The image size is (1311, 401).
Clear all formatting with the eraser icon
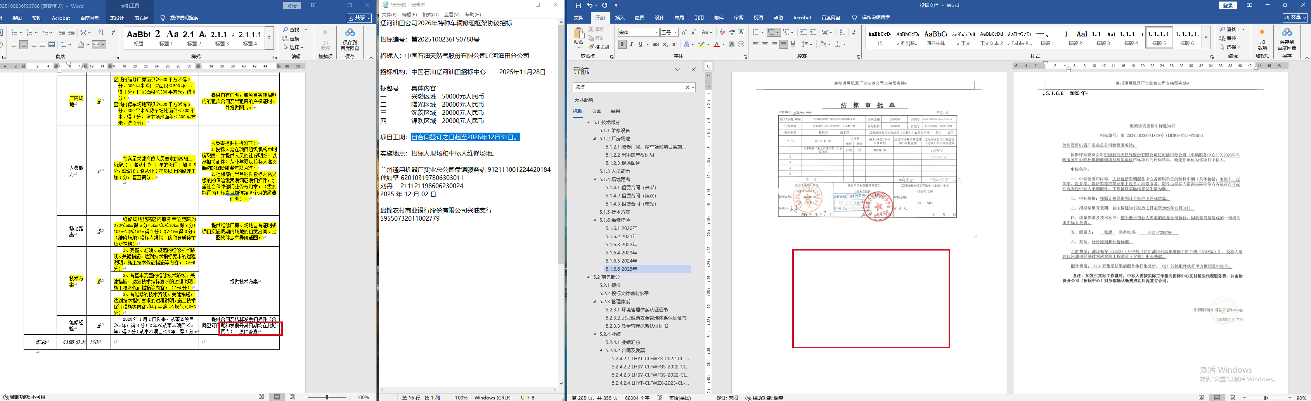tap(722, 32)
